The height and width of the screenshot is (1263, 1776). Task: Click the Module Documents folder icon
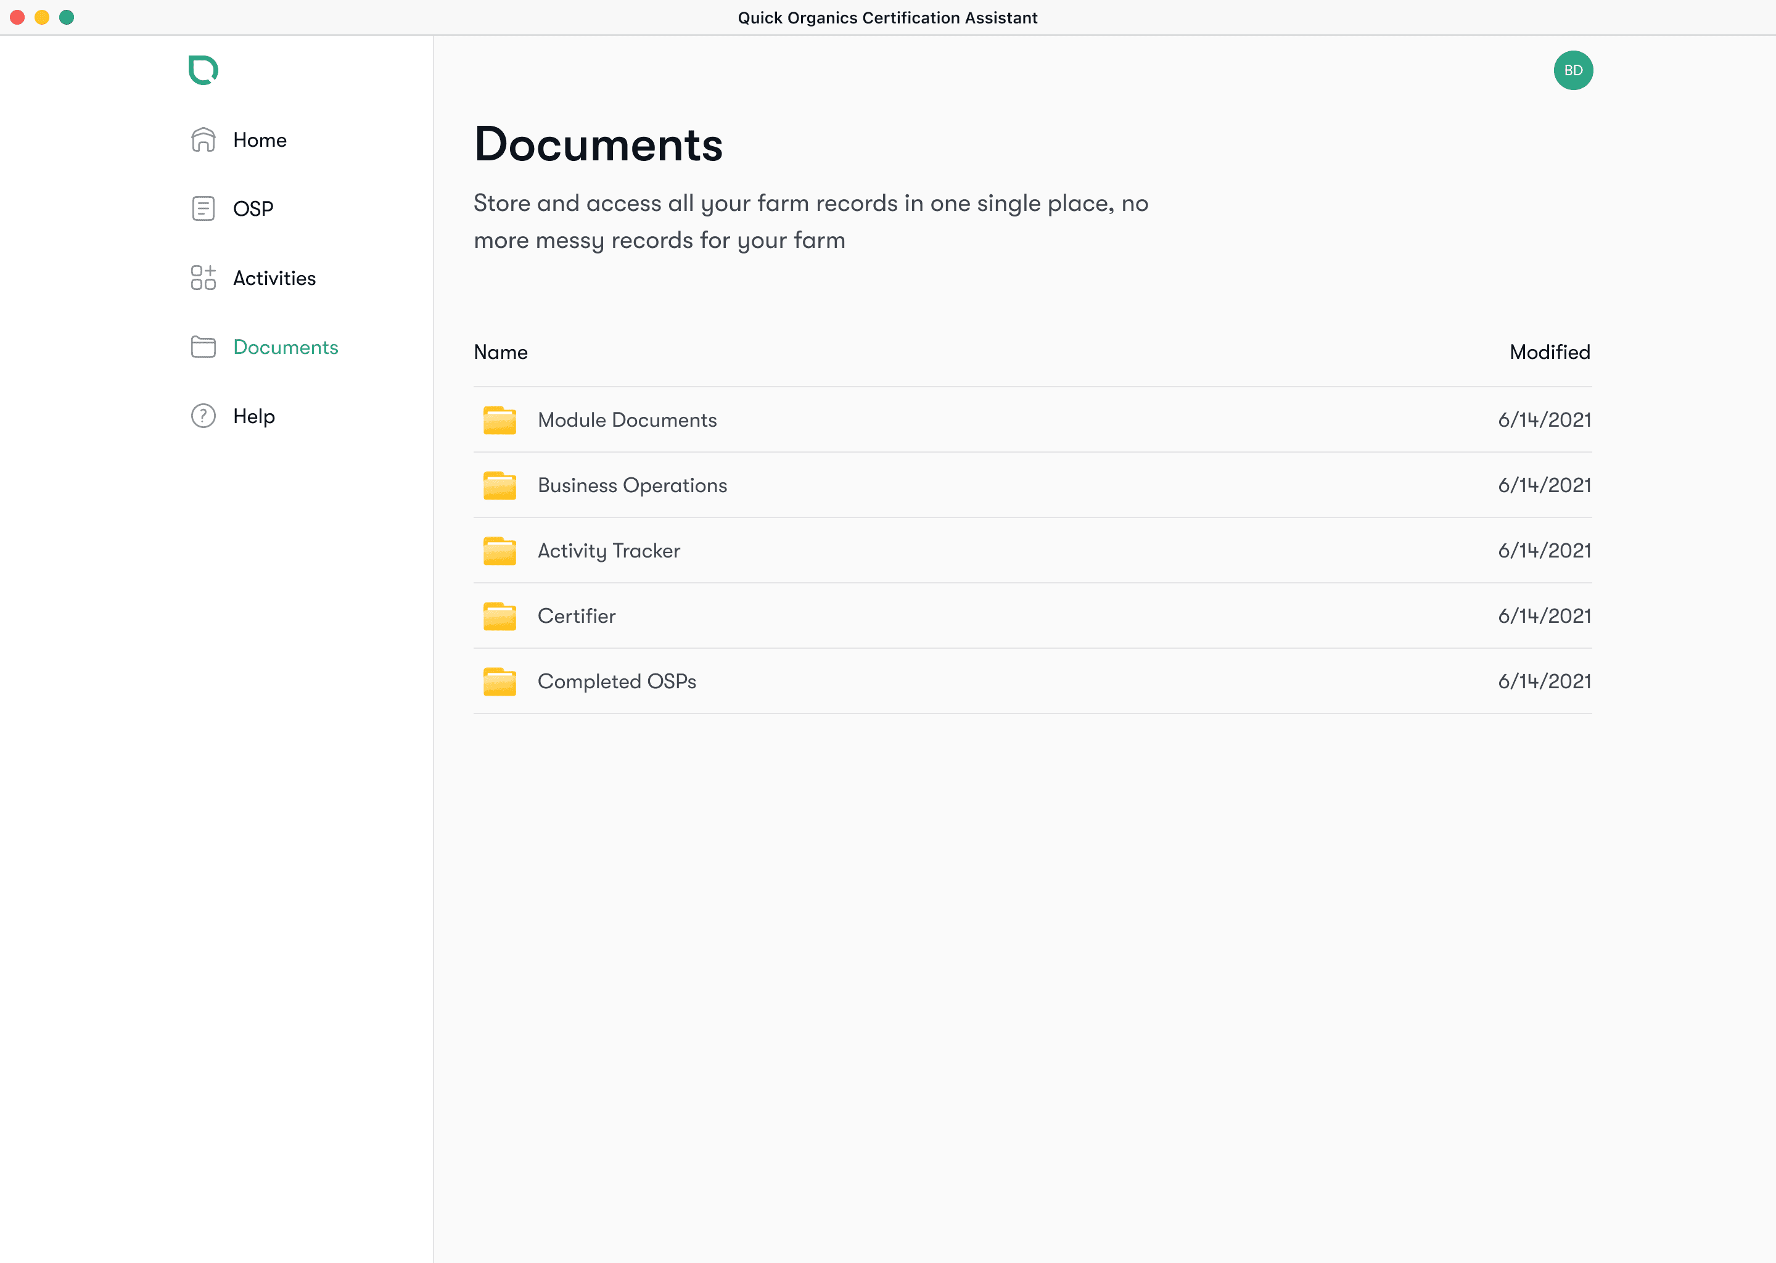[x=499, y=420]
